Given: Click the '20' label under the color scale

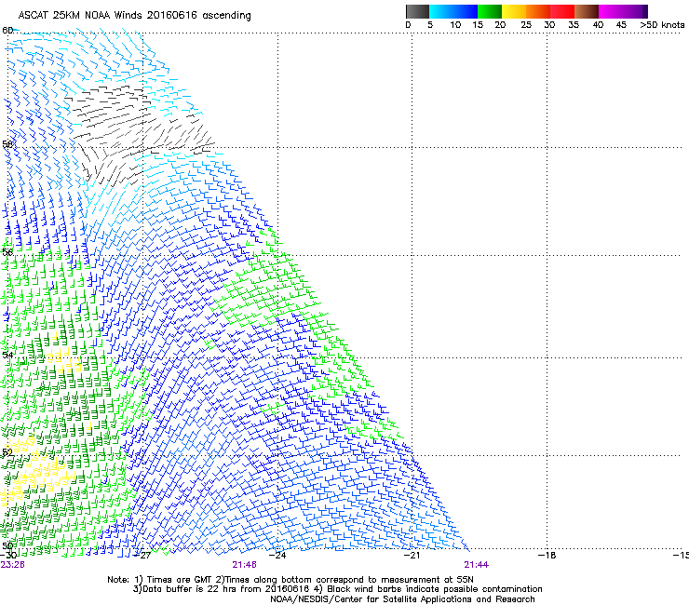Looking at the screenshot, I should [x=500, y=25].
